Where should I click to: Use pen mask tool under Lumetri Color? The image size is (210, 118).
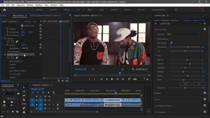pyautogui.click(x=17, y=58)
